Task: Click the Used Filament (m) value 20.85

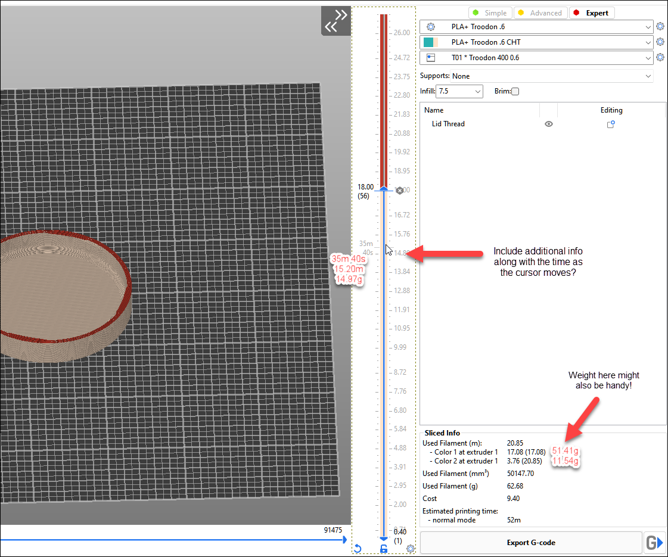Action: tap(515, 443)
